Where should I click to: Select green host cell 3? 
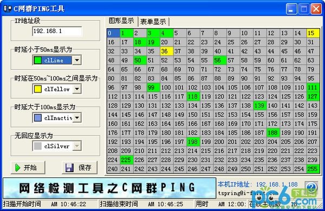[x=153, y=33]
